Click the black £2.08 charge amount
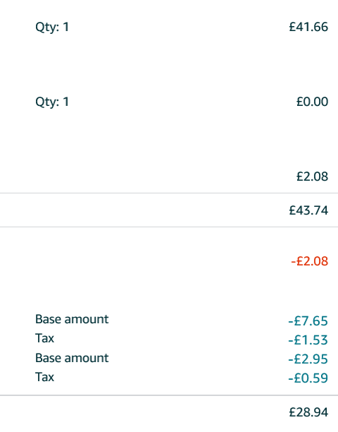Image resolution: width=338 pixels, height=432 pixels. (312, 176)
